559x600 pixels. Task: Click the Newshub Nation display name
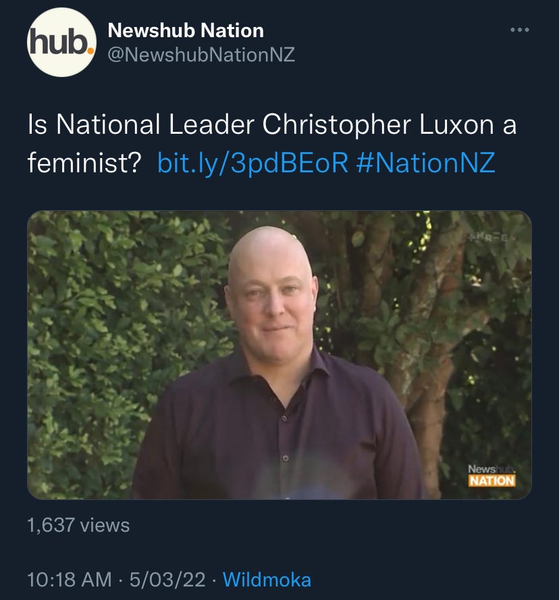point(186,30)
